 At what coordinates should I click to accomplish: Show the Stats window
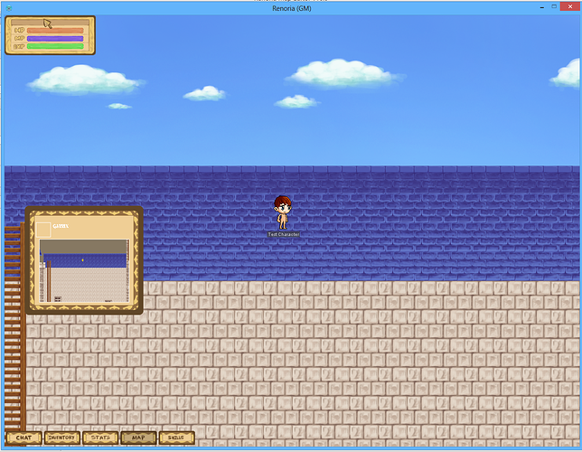[100, 438]
